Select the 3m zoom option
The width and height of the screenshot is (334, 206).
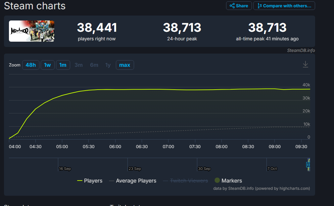tap(78, 65)
